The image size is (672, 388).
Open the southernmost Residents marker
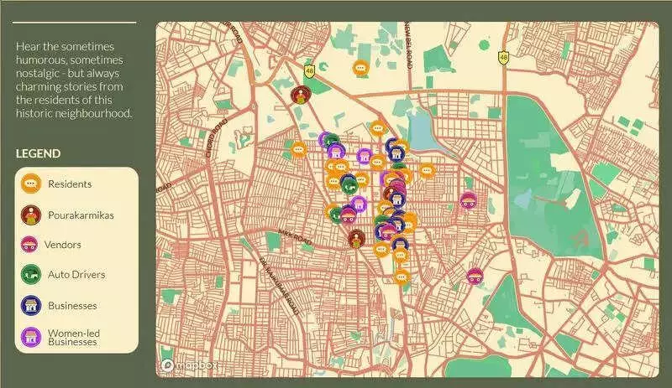point(402,277)
